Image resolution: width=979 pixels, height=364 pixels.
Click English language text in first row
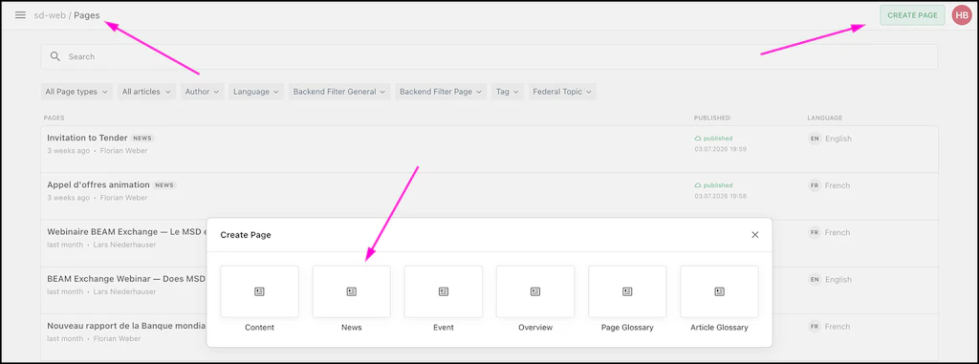click(x=838, y=139)
